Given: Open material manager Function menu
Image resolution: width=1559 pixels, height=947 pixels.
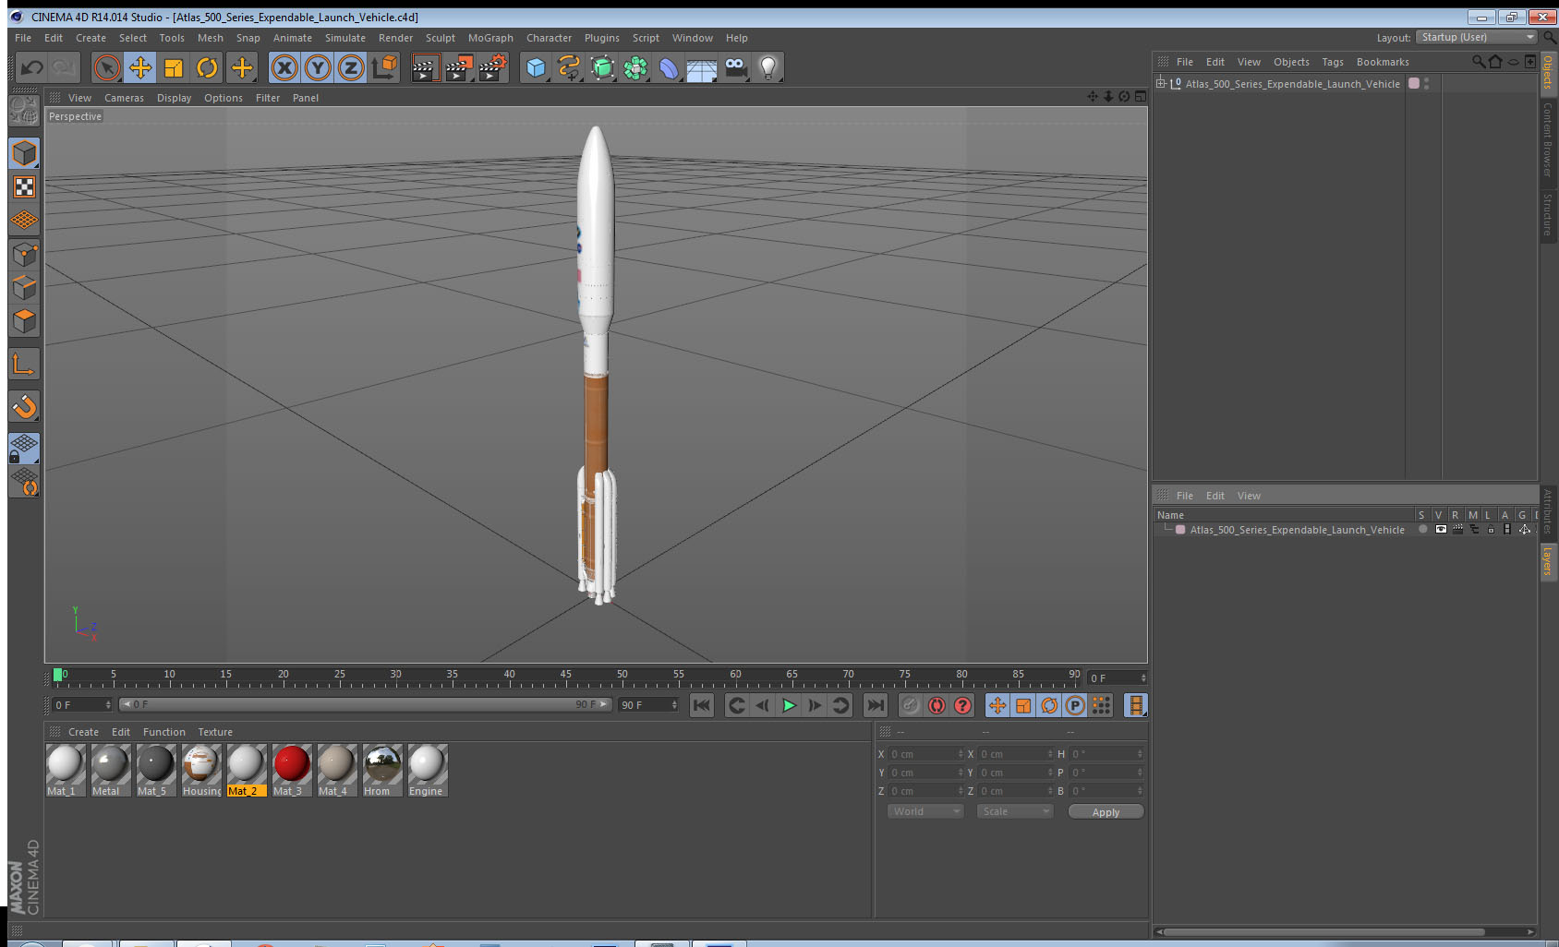Looking at the screenshot, I should click(164, 732).
